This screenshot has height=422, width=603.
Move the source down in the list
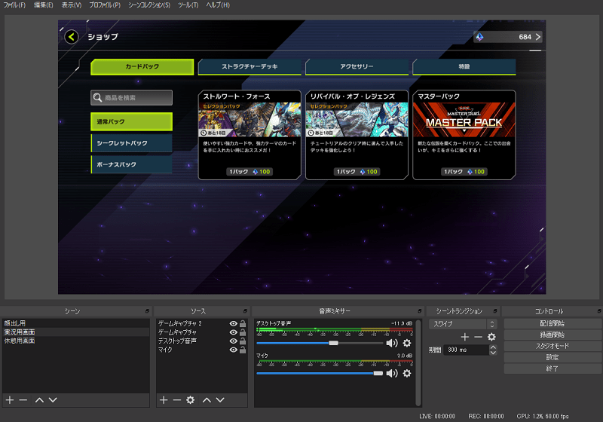click(220, 400)
